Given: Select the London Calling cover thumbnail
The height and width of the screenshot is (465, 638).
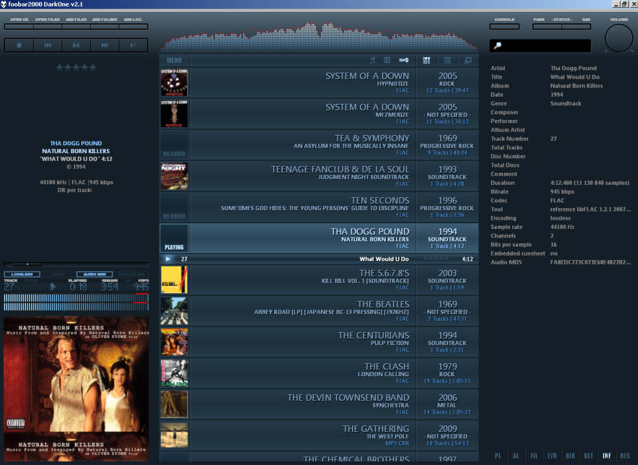Looking at the screenshot, I should click(174, 373).
